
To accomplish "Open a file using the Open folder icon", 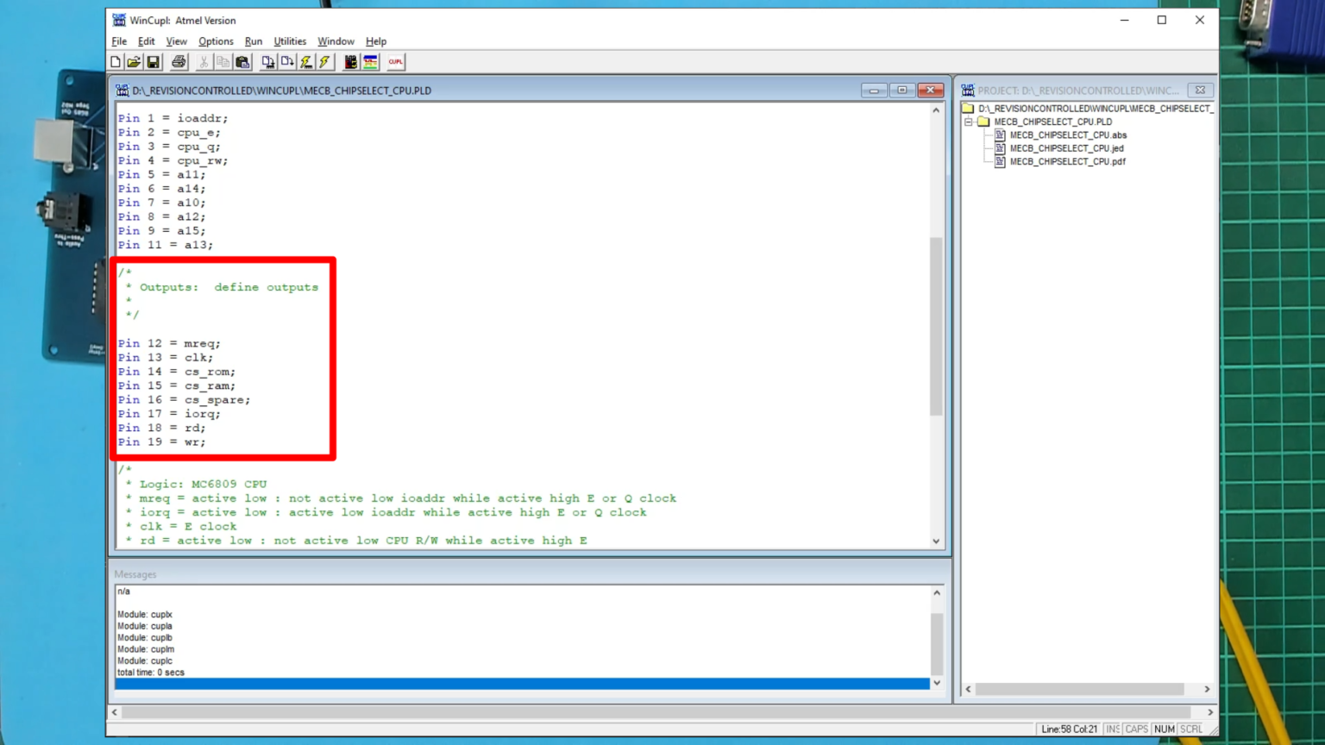I will tap(134, 61).
